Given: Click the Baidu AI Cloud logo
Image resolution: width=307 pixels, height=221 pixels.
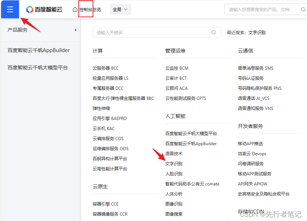Looking at the screenshot, I should tap(44, 9).
